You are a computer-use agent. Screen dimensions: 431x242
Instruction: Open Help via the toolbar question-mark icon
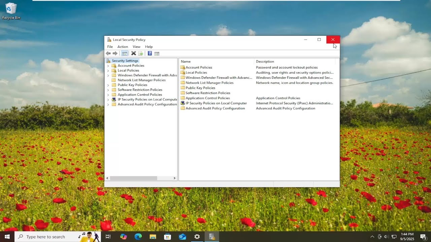(x=150, y=53)
